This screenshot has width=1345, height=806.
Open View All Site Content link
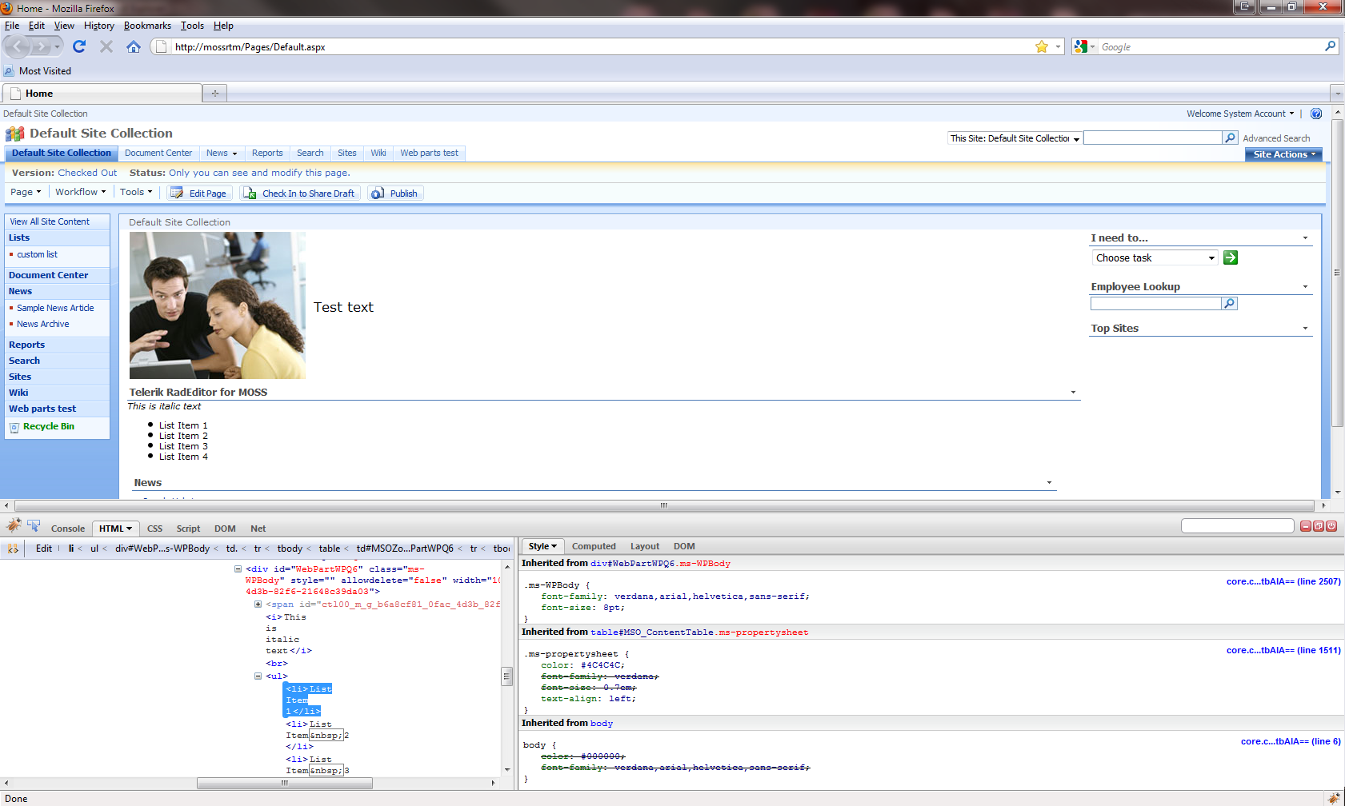[50, 221]
